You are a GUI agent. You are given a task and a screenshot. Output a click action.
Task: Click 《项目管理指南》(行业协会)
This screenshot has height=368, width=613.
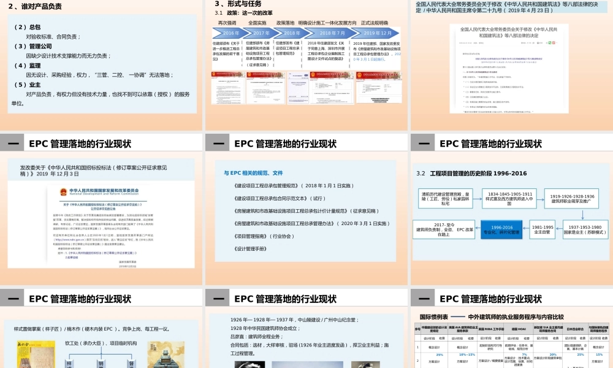(x=264, y=236)
